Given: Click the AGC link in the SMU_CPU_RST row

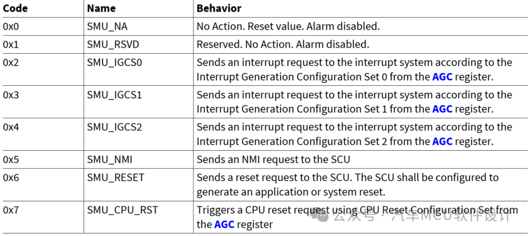Looking at the screenshot, I should click(224, 224).
